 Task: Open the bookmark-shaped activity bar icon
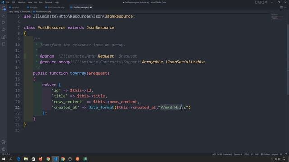[x=4, y=44]
